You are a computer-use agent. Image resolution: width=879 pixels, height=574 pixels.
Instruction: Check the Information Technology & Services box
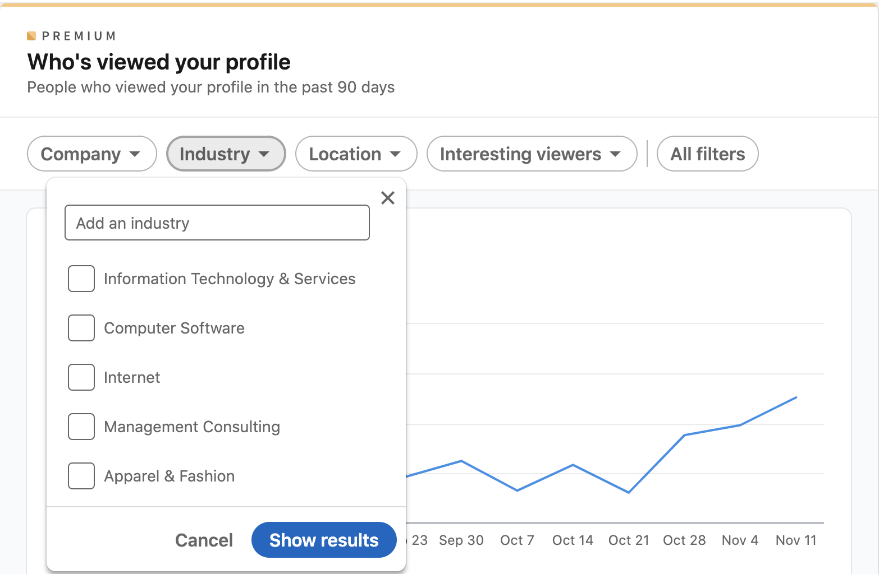(x=81, y=279)
